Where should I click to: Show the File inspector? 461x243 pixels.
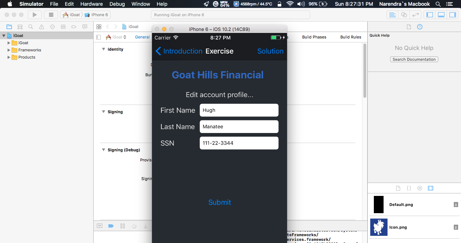tap(409, 27)
